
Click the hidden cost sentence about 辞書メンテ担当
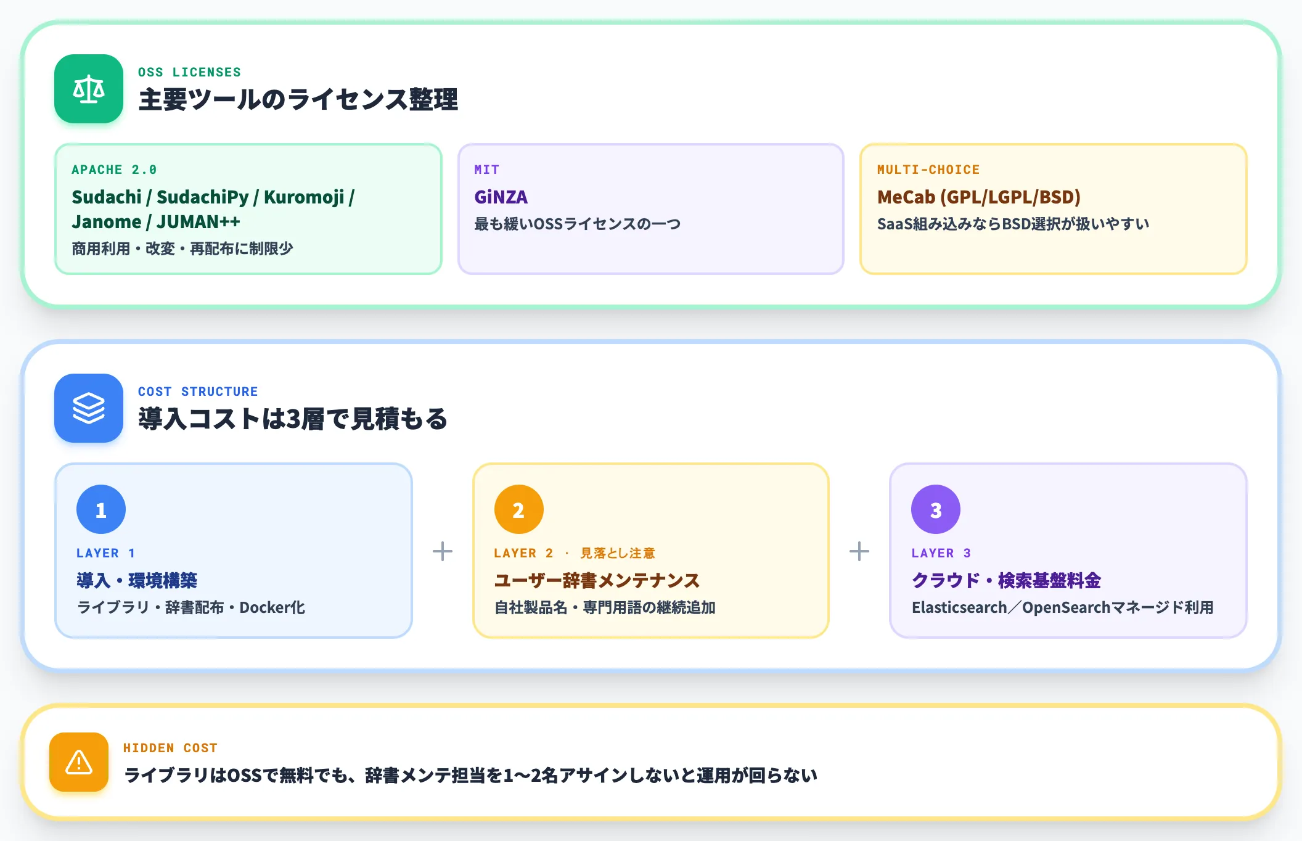point(471,775)
